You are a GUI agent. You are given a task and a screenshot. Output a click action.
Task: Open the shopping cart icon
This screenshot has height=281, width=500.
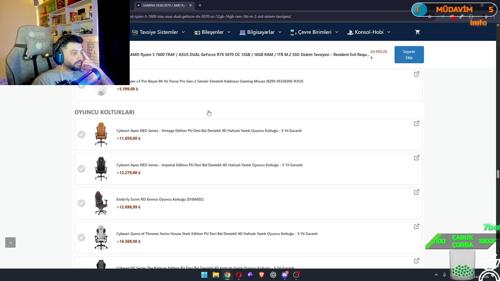(x=417, y=32)
